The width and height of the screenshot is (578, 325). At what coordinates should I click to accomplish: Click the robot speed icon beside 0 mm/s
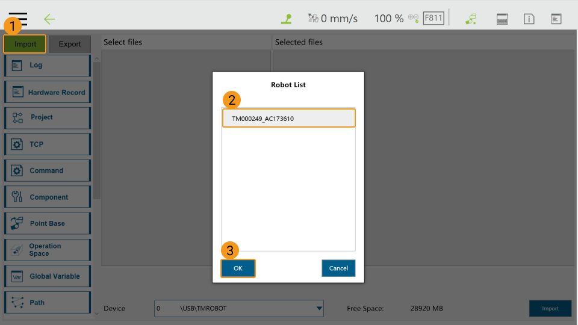coord(313,18)
